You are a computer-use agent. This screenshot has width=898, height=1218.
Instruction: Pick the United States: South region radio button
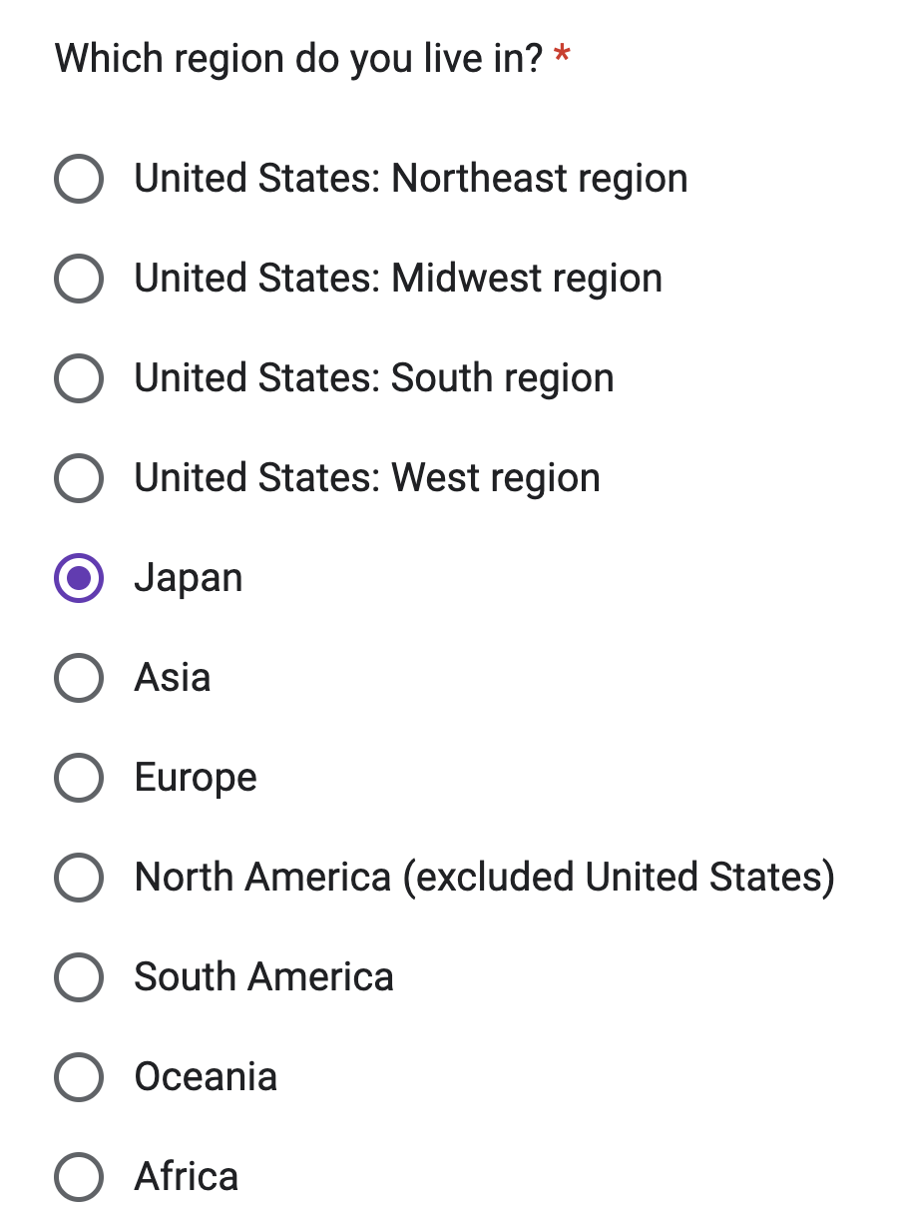(x=79, y=379)
